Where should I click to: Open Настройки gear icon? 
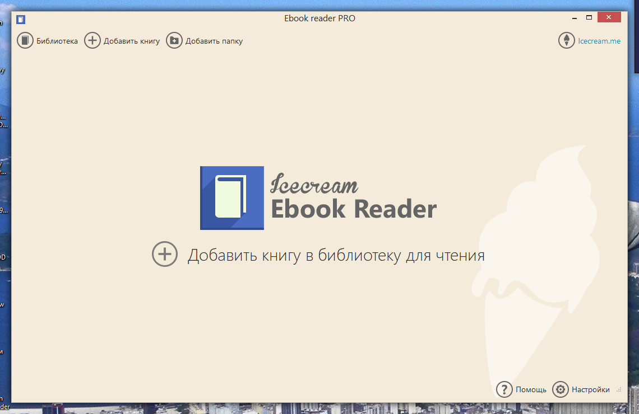[x=561, y=389]
